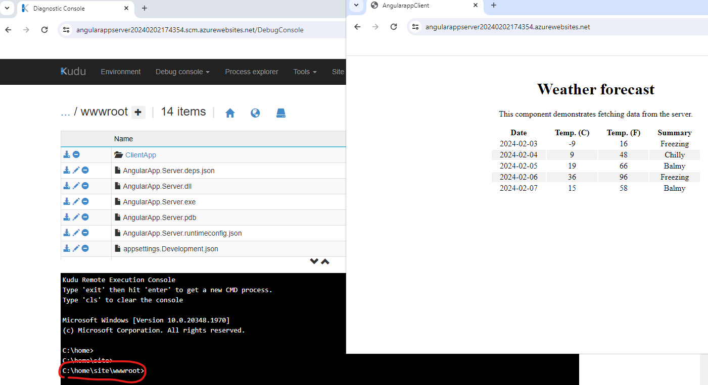Open the Environment page
This screenshot has width=708, height=385.
(121, 72)
